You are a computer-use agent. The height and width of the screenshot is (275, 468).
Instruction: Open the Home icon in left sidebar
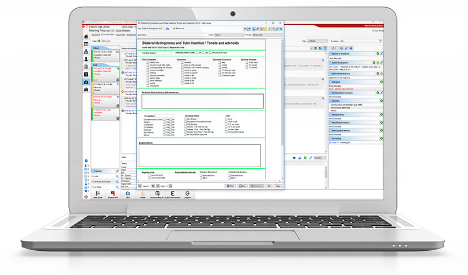pos(86,36)
